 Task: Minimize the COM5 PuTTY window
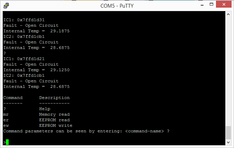coord(202,5)
